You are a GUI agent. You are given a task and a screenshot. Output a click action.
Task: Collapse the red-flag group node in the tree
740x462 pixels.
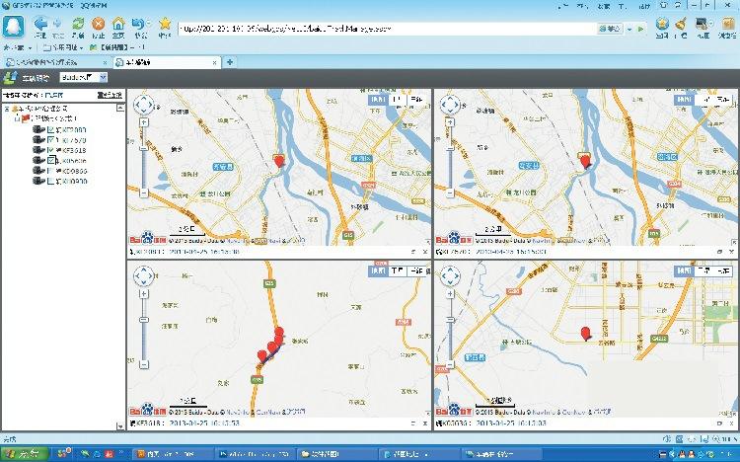click(x=17, y=118)
